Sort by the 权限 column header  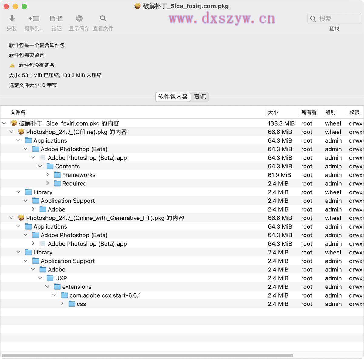[356, 112]
